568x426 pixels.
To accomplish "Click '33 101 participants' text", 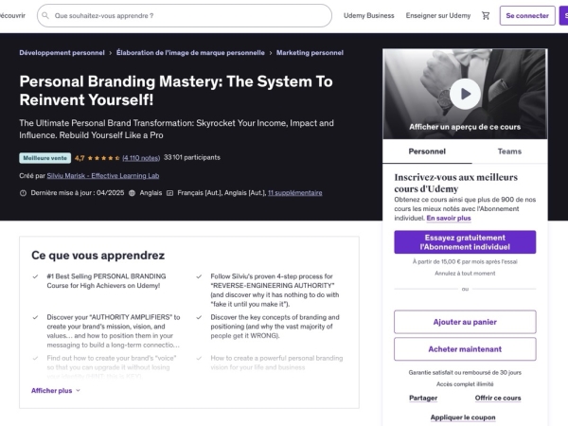I will 192,157.
